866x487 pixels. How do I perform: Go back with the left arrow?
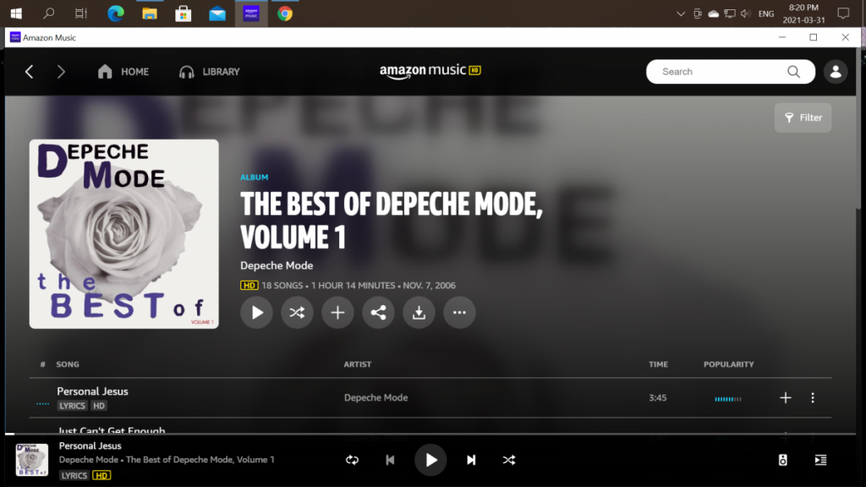(x=30, y=72)
